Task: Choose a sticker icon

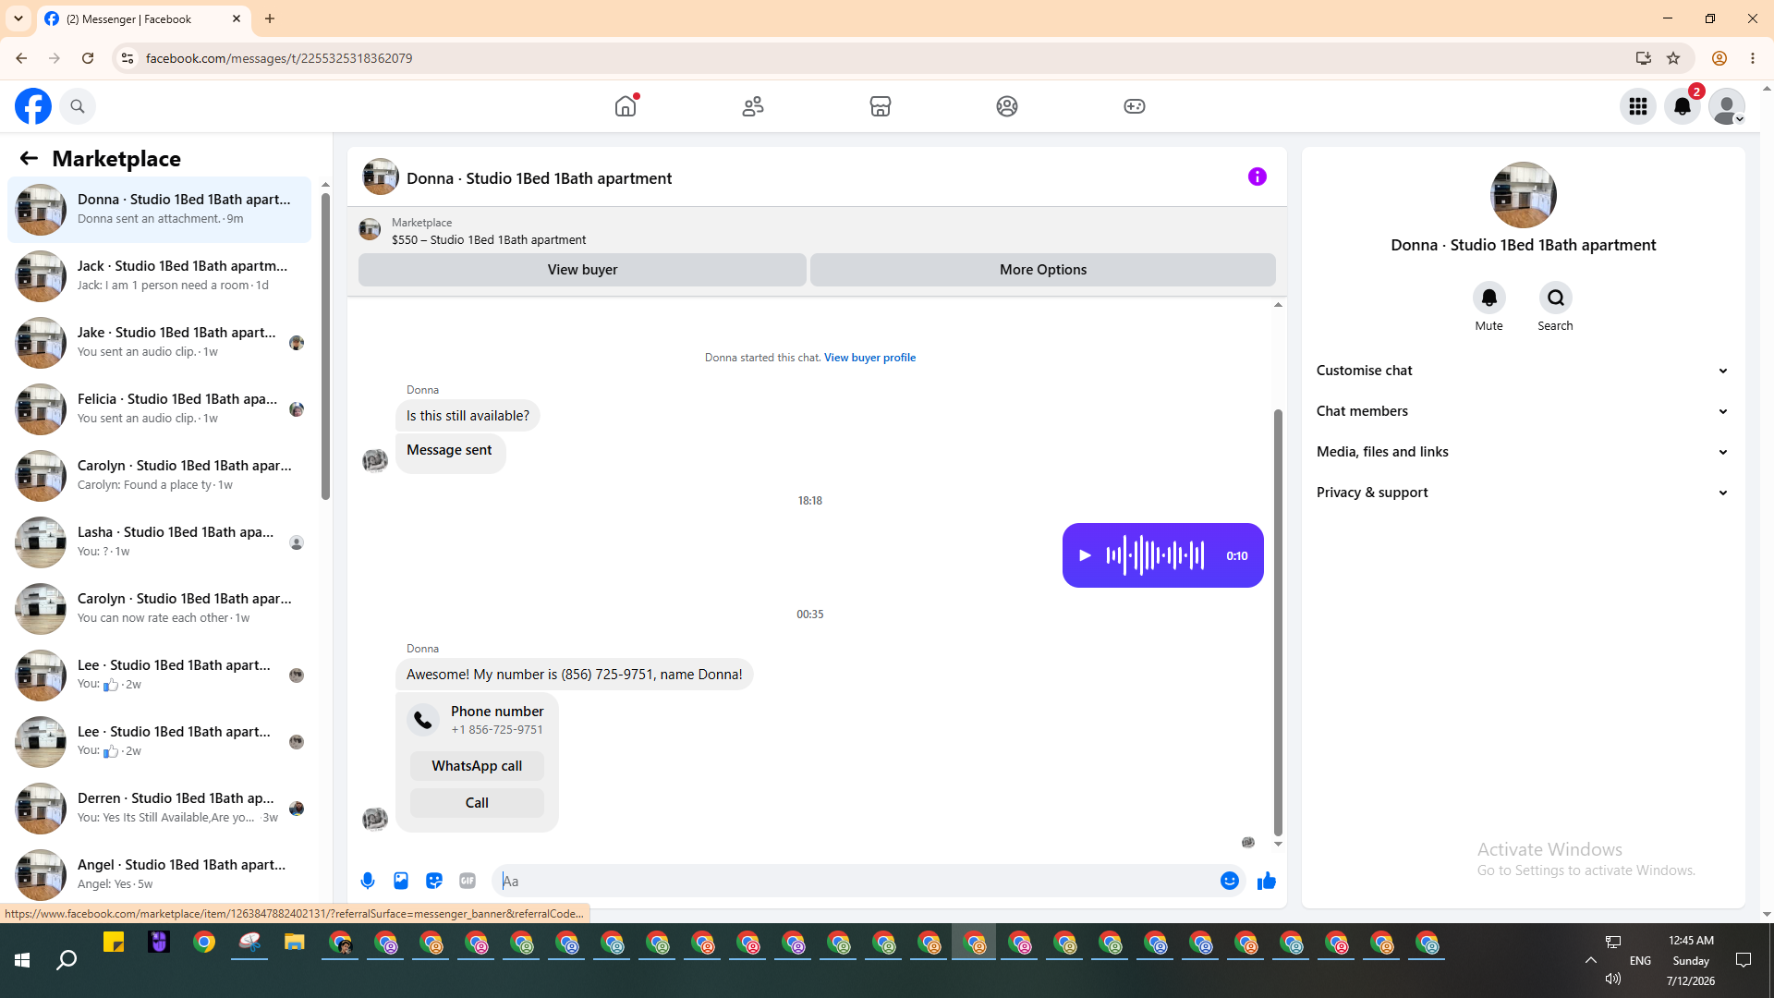Action: point(434,881)
